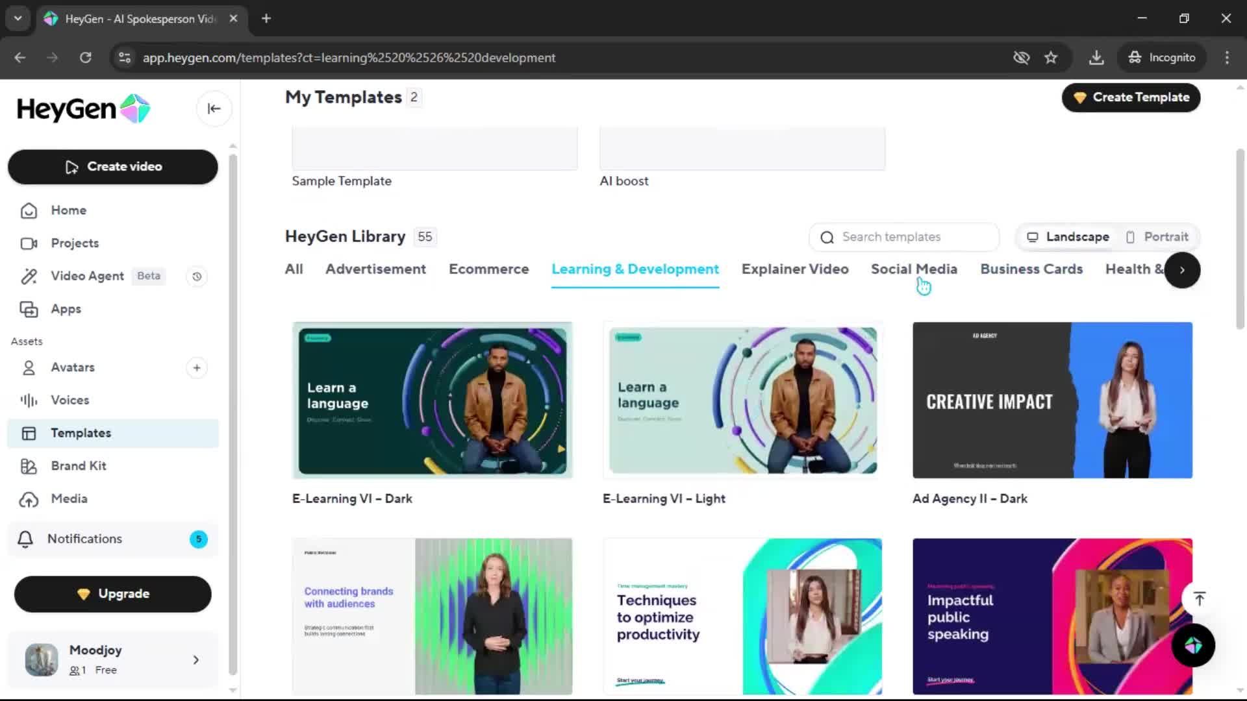The image size is (1247, 701).
Task: Open Notifications with bell icon
Action: tap(84, 539)
